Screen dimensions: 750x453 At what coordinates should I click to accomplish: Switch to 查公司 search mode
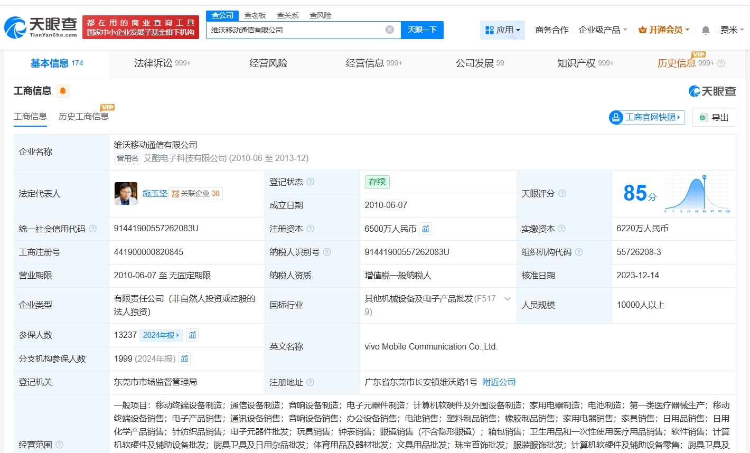pyautogui.click(x=222, y=15)
